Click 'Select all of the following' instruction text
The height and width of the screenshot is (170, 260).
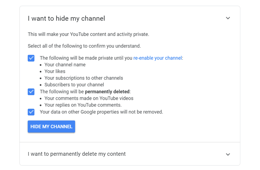(84, 46)
